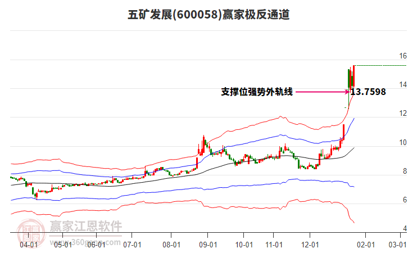The image size is (408, 253).
Task: Select the 11-01 date axis label
Action: click(x=274, y=245)
